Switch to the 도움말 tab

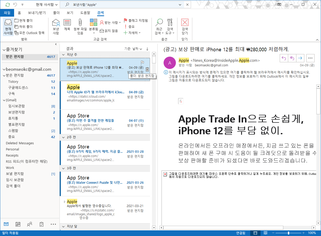pyautogui.click(x=85, y=13)
